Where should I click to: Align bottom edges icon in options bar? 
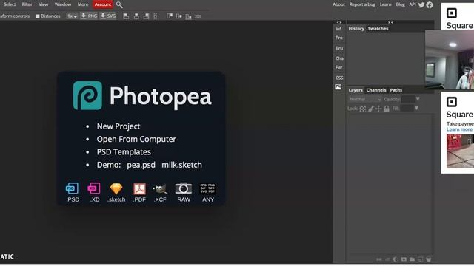pos(188,16)
